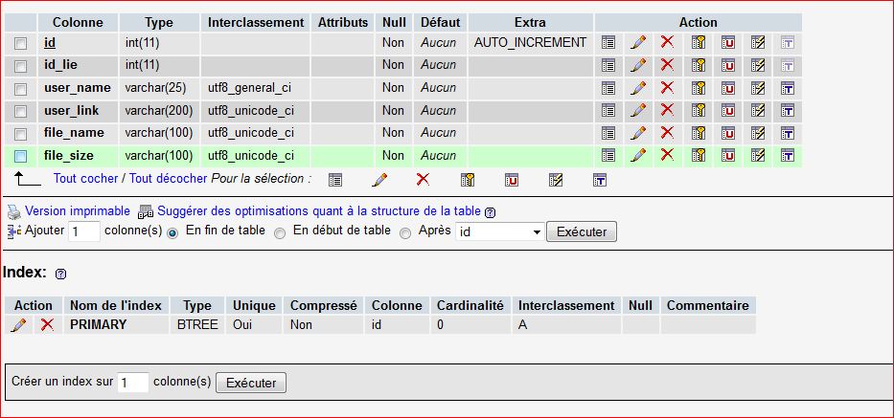Screen dimensions: 894x418
Task: Open 'Version imprimable' link
Action: (78, 210)
